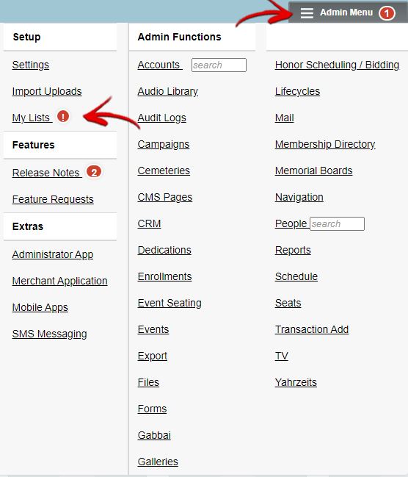The image size is (408, 477).
Task: Open Honor Scheduling / Bidding
Action: pyautogui.click(x=337, y=65)
